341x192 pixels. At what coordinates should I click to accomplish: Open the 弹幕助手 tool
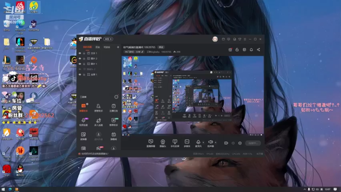tap(84, 108)
